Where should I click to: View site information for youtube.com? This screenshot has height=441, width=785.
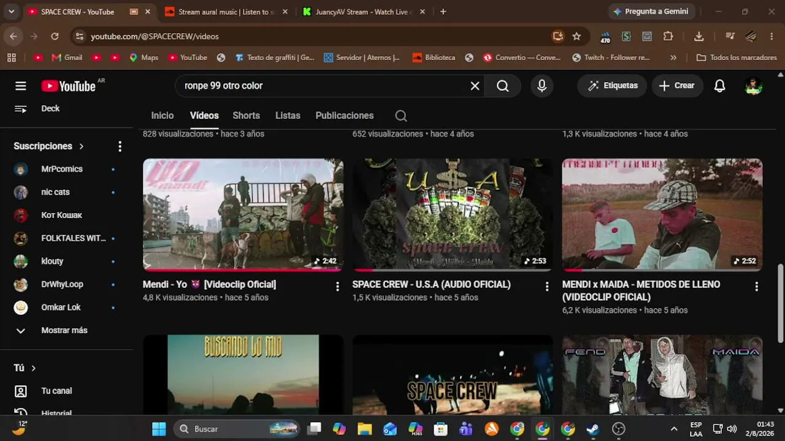(x=79, y=36)
